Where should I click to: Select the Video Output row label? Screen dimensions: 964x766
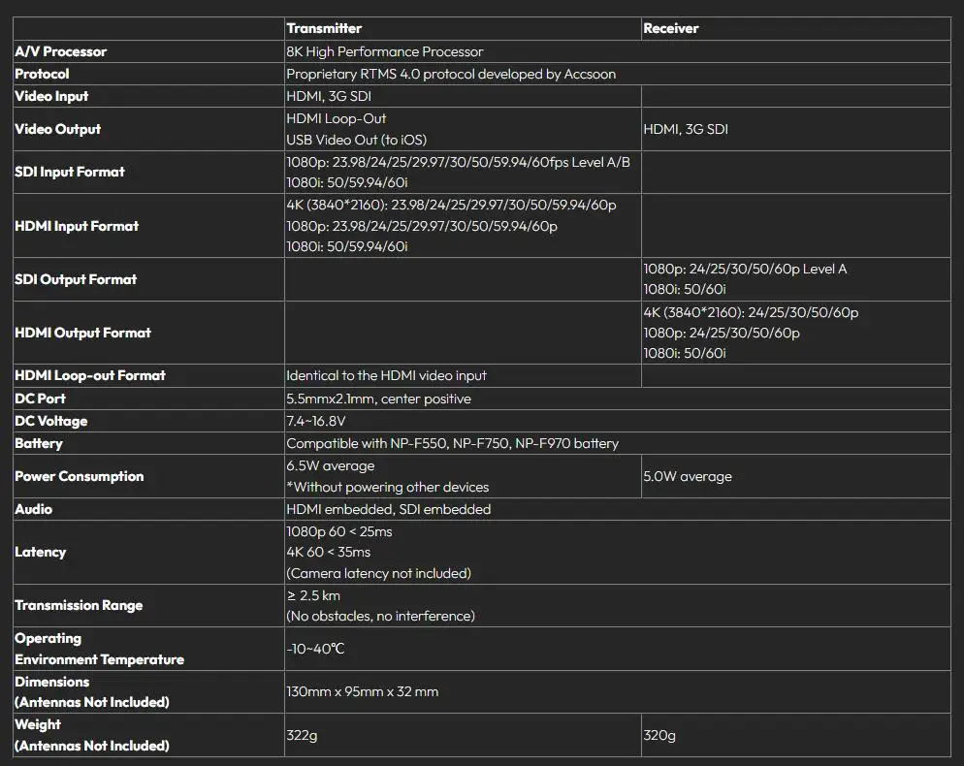point(58,129)
